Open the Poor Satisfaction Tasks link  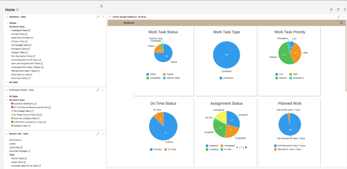pyautogui.click(x=22, y=56)
